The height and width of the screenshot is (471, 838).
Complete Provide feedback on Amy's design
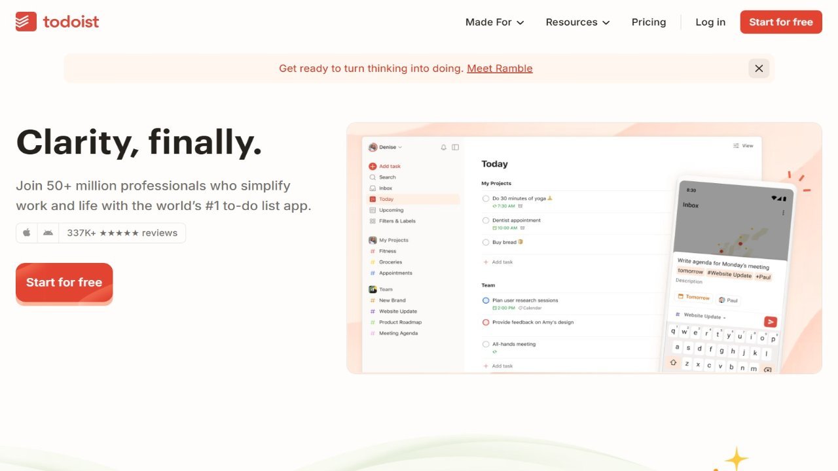(486, 322)
